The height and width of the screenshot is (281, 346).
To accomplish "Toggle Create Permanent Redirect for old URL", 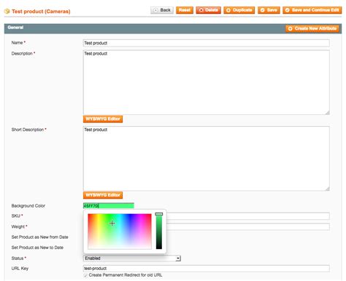I will point(85,275).
